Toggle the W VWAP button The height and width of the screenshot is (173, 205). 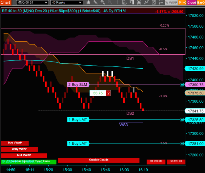pyautogui.click(x=171, y=3)
